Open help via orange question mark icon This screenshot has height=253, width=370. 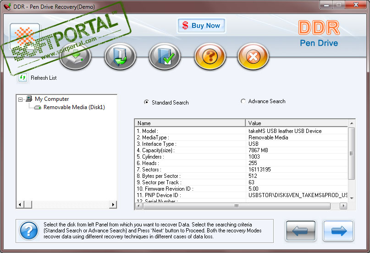click(210, 56)
